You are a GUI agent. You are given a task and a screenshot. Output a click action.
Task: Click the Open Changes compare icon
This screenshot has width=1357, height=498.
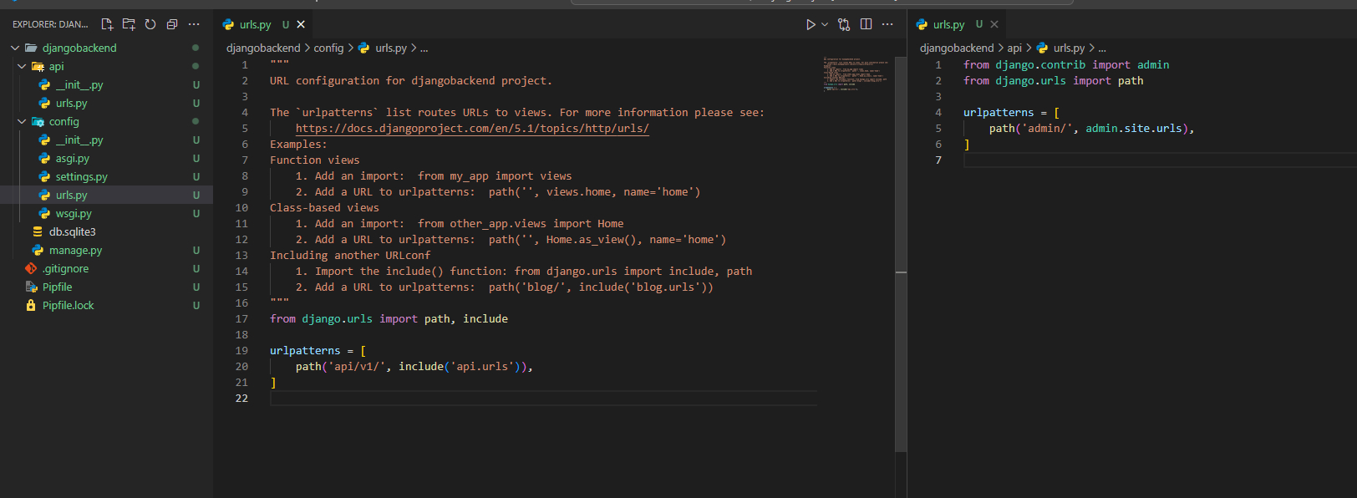[844, 24]
